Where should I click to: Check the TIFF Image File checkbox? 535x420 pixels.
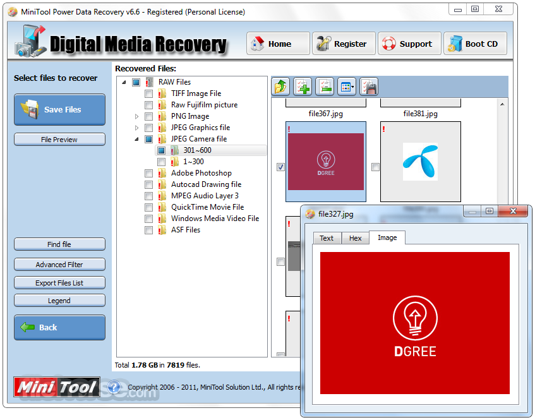pyautogui.click(x=148, y=93)
